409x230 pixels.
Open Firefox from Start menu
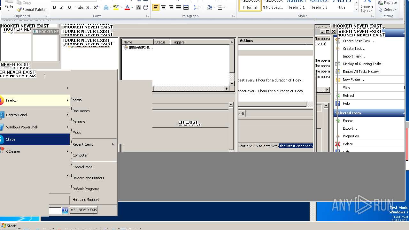click(35, 100)
